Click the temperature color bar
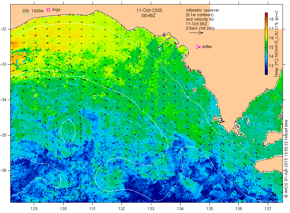This screenshot has width=290, height=213. pyautogui.click(x=266, y=44)
